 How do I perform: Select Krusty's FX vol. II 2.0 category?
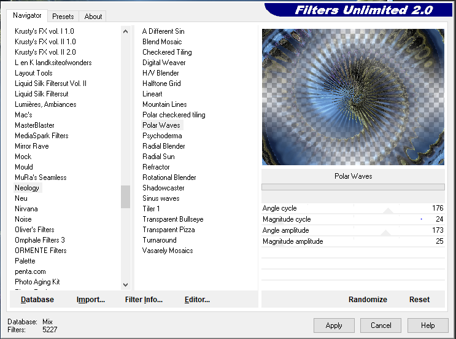coord(45,52)
